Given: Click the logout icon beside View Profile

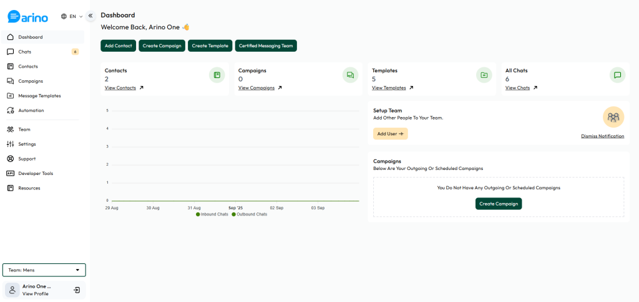Looking at the screenshot, I should 77,290.
